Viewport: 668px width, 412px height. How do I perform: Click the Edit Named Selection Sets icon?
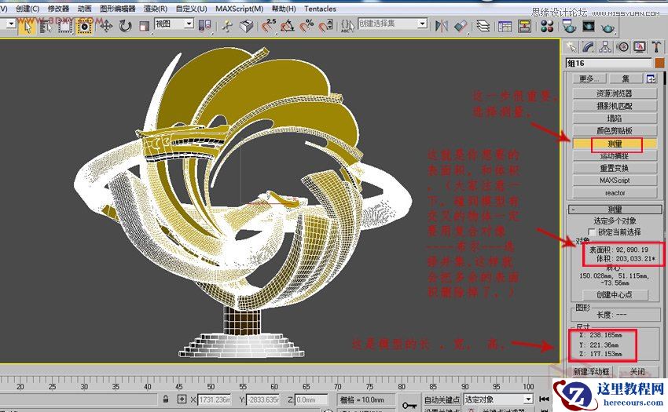point(347,27)
